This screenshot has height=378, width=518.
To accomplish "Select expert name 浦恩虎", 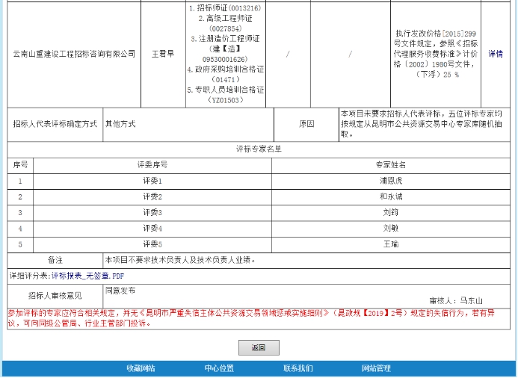I will coord(390,181).
